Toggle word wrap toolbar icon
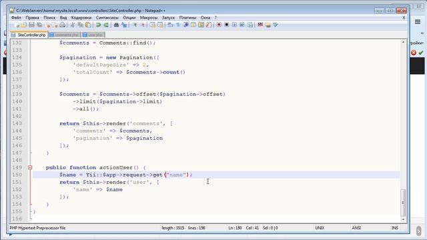This screenshot has width=427, height=240. [171, 25]
